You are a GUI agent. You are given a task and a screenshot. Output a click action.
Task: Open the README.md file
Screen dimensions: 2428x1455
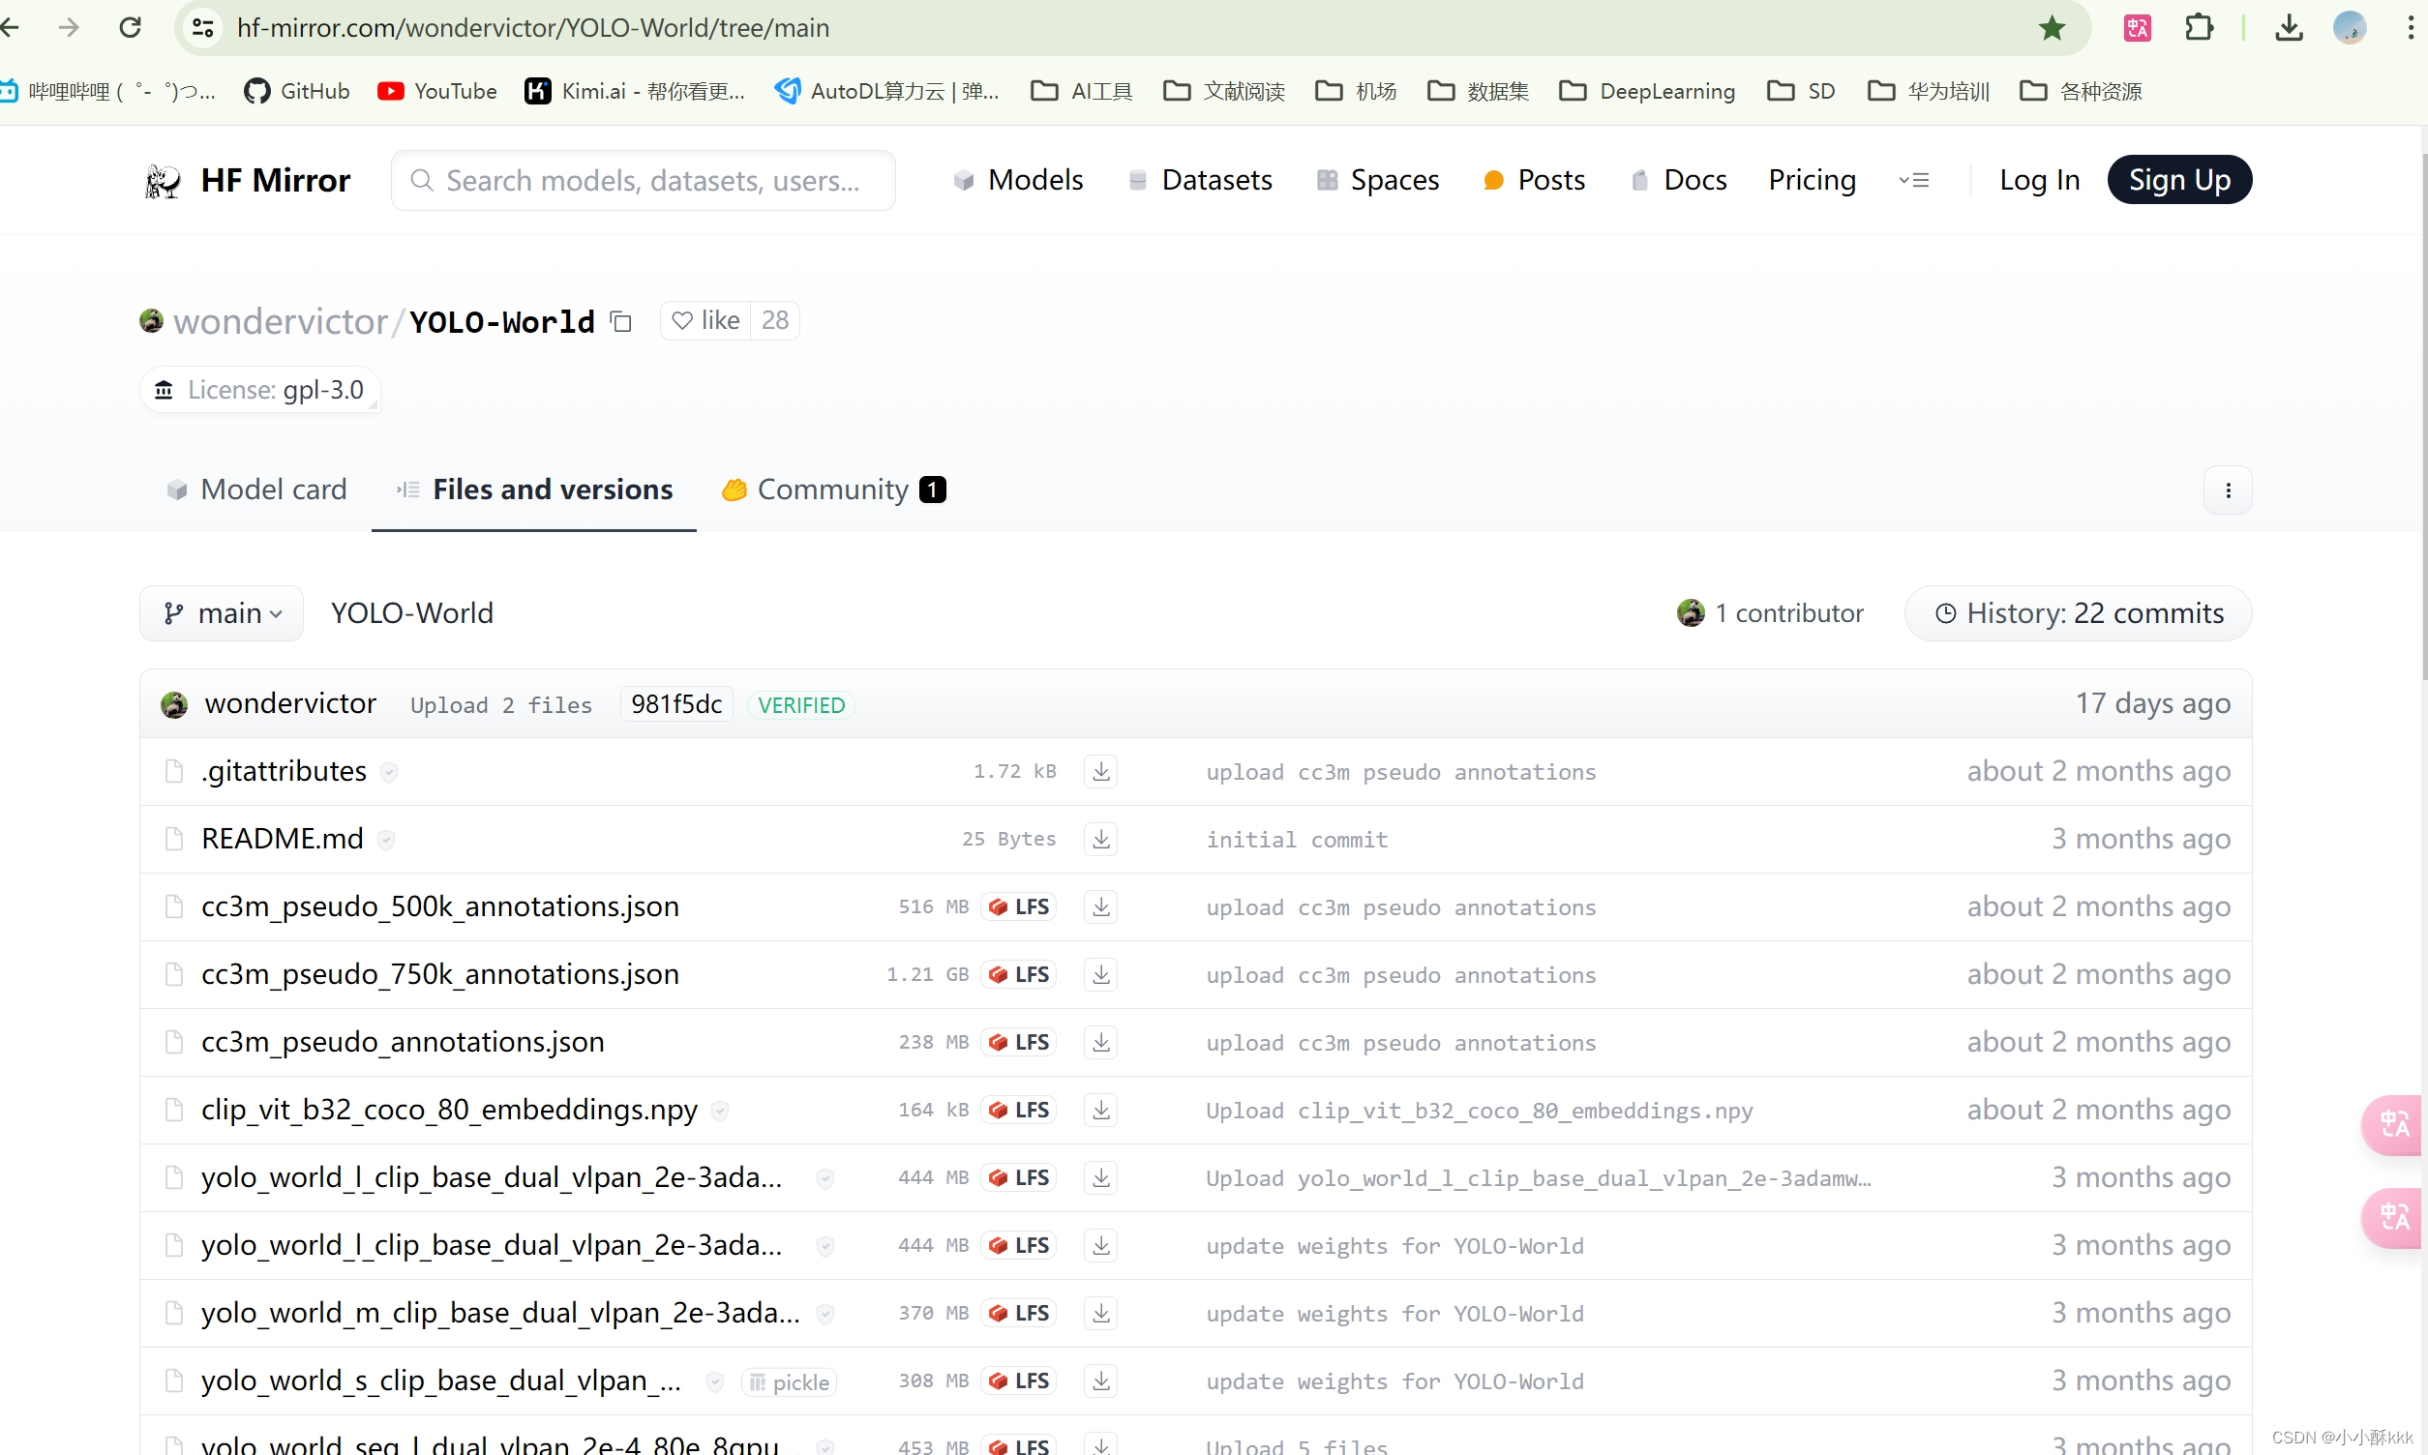283,840
